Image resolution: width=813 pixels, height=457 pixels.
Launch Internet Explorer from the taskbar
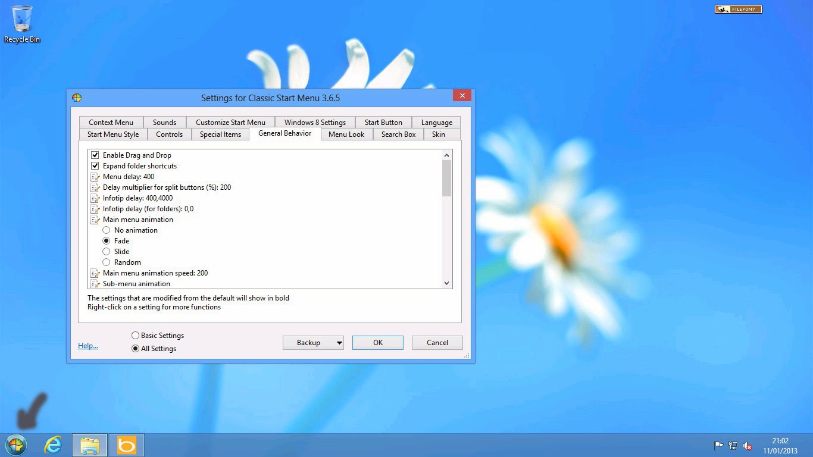point(53,445)
